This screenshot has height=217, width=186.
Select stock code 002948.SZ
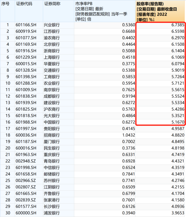coord(26,161)
